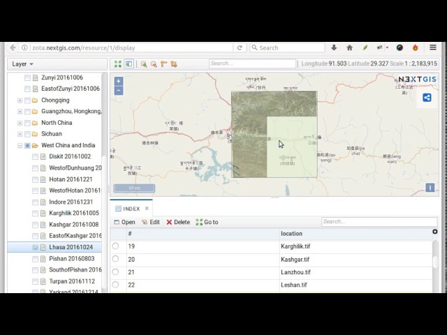The height and width of the screenshot is (335, 447).
Task: Check the EastofZunyi 20161006 layer checkbox
Action: pyautogui.click(x=27, y=89)
